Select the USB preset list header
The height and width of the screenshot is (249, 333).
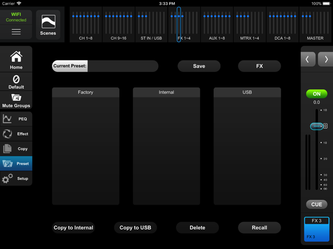pyautogui.click(x=247, y=92)
